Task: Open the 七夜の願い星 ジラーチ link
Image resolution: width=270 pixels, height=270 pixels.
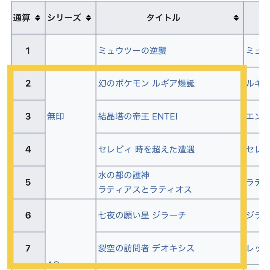Action: pos(142,215)
